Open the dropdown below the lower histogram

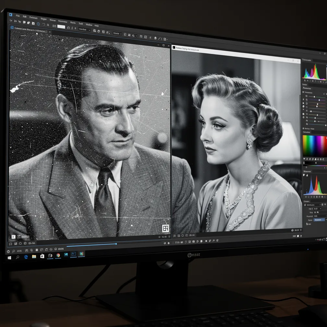(x=312, y=205)
